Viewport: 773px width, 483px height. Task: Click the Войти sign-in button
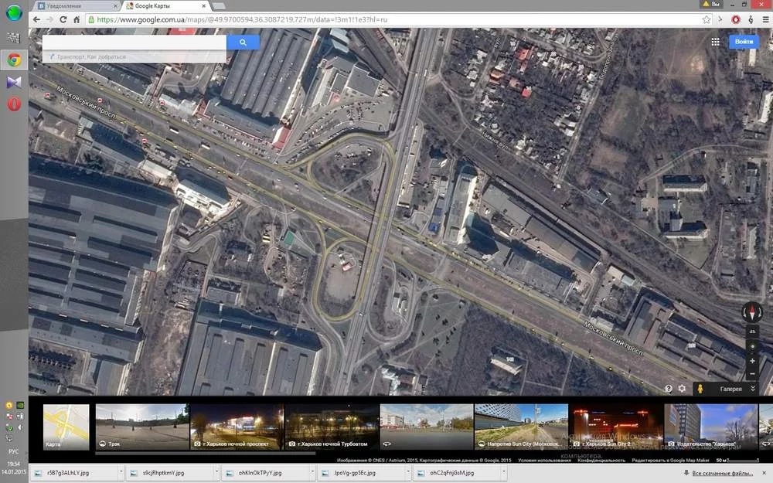point(744,42)
